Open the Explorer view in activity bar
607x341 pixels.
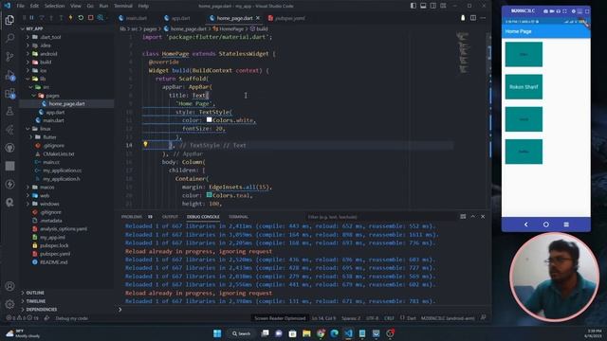[9, 19]
